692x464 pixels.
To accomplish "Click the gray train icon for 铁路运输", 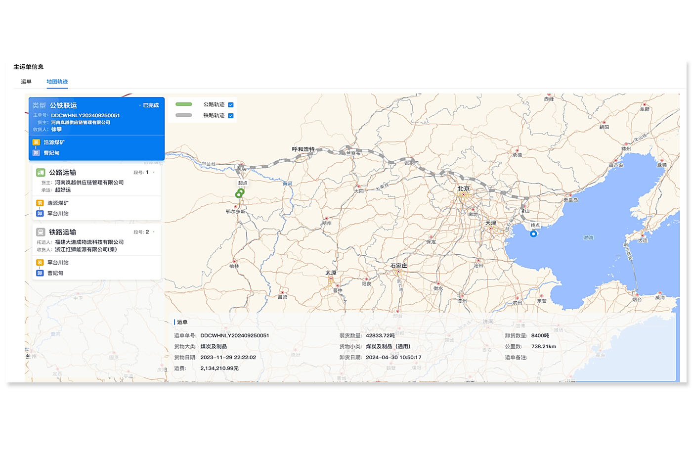I will coord(41,232).
